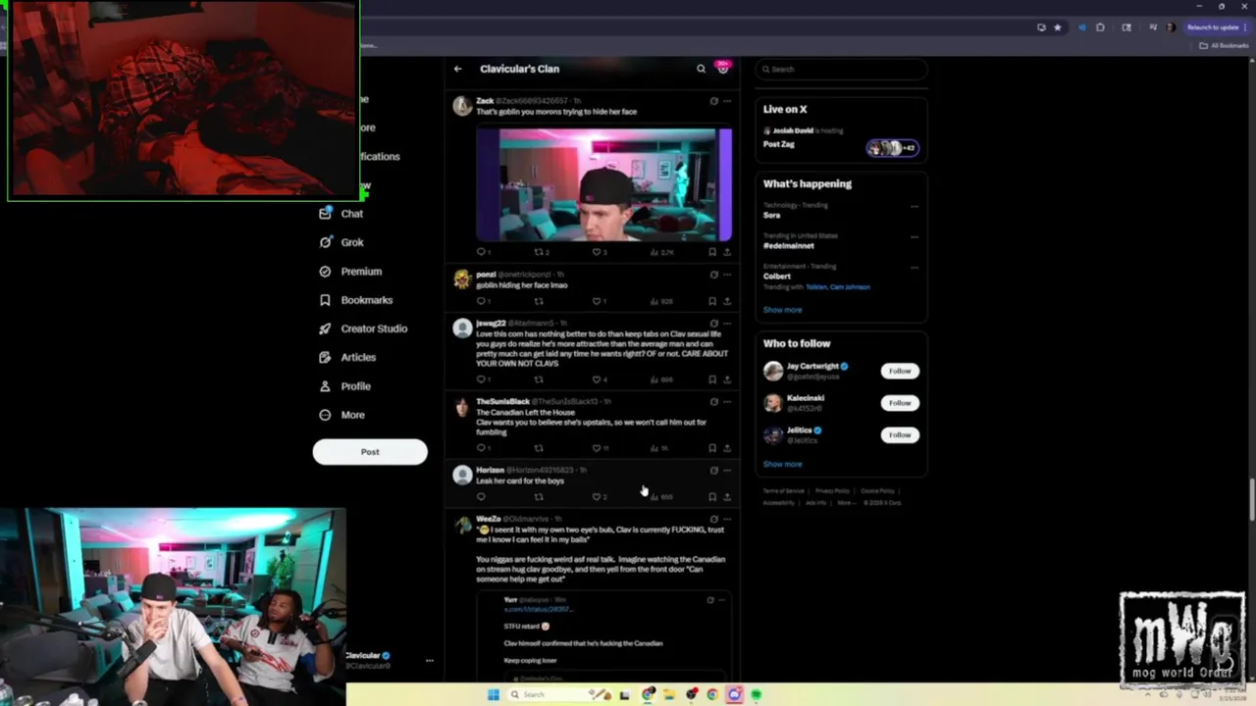
Task: Click the Bookmarks ribbon icon in sidebar
Action: click(325, 300)
